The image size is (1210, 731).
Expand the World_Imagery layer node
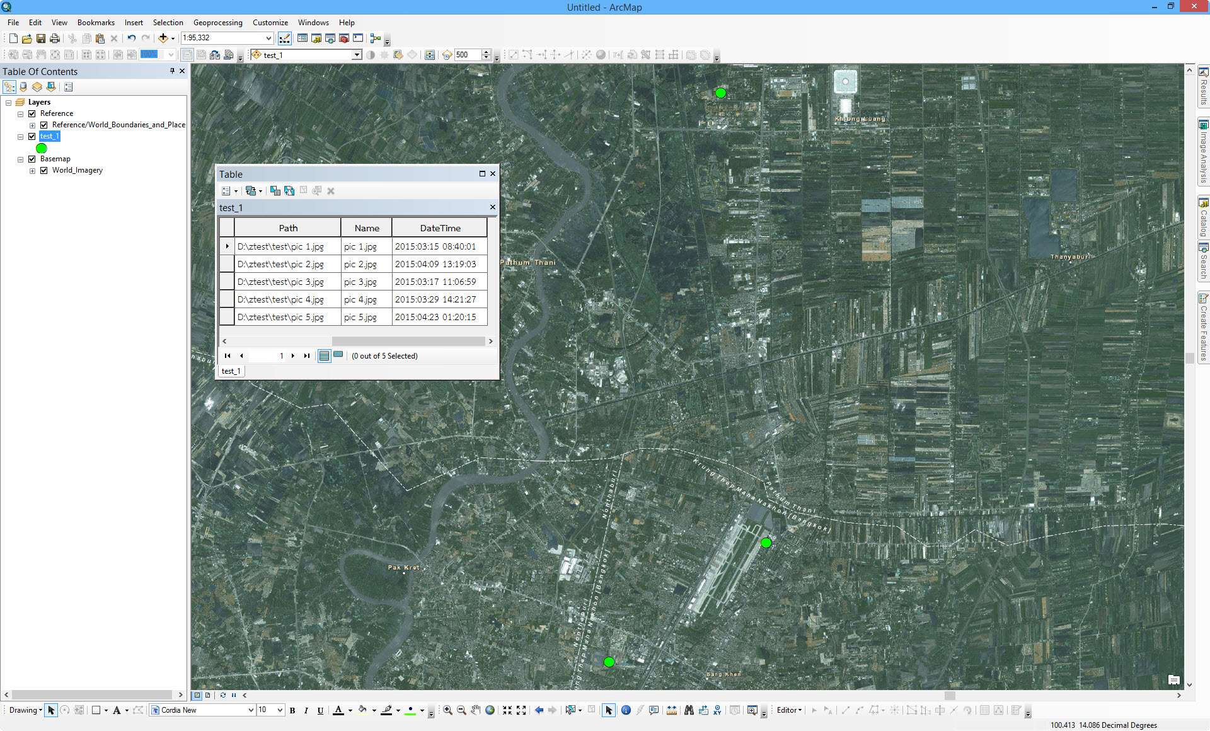click(x=32, y=171)
